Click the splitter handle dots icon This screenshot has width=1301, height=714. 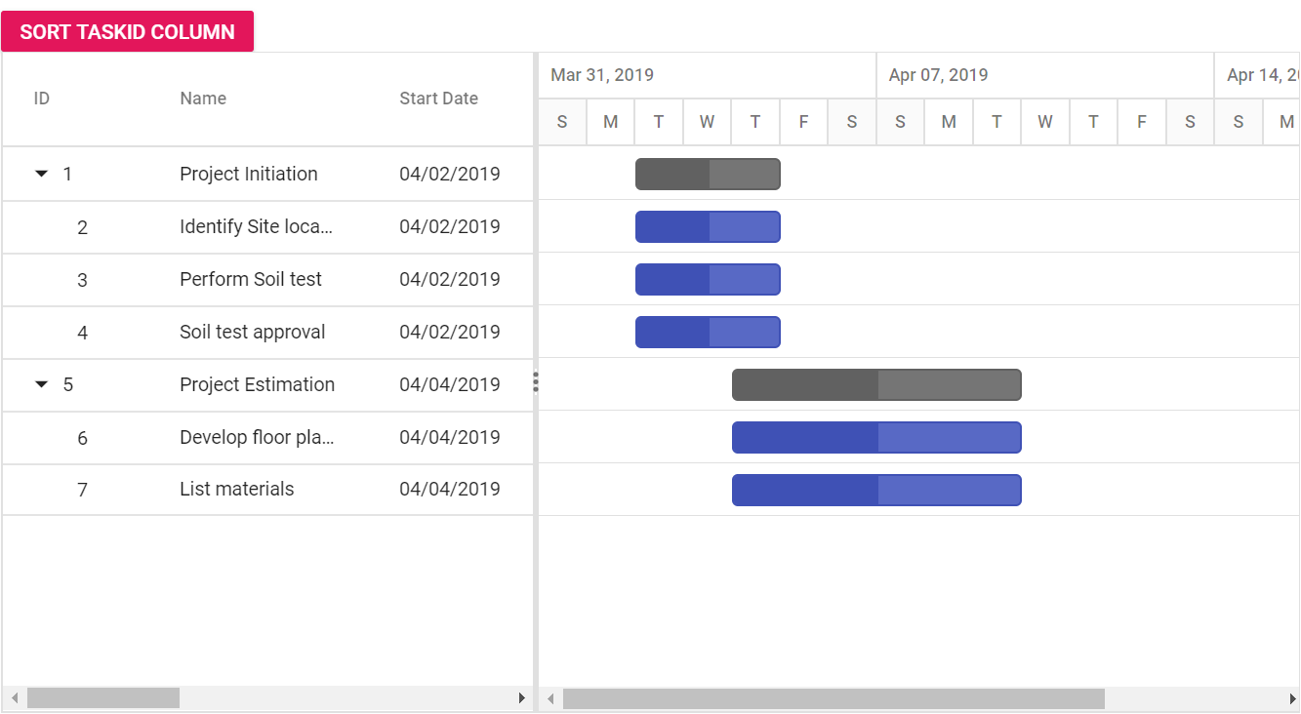click(x=536, y=382)
